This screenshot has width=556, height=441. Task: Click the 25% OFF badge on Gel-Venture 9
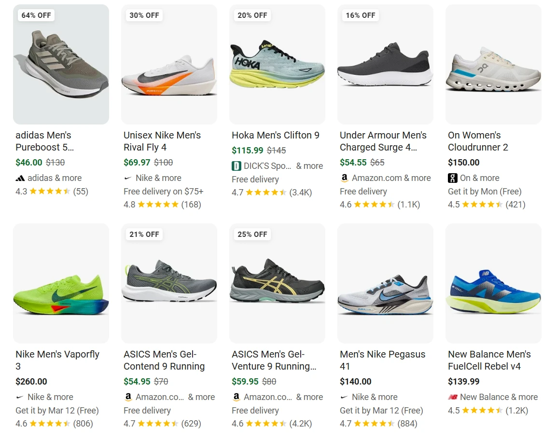[x=252, y=234]
